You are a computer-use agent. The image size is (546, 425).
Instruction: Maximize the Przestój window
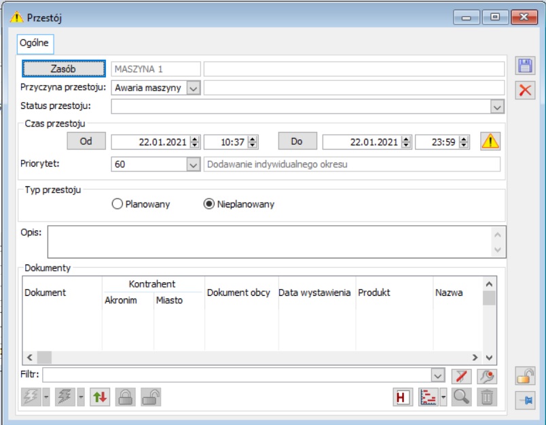495,17
